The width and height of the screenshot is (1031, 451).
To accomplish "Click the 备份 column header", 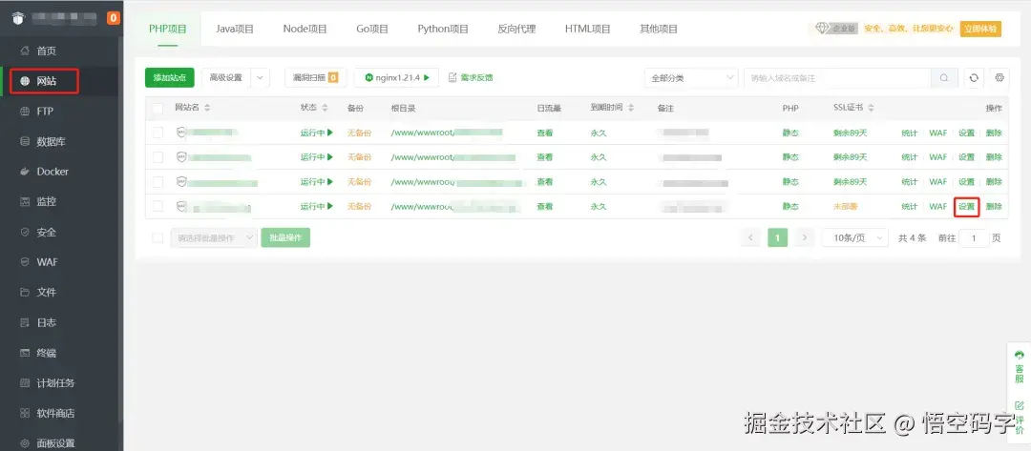I will pyautogui.click(x=355, y=108).
